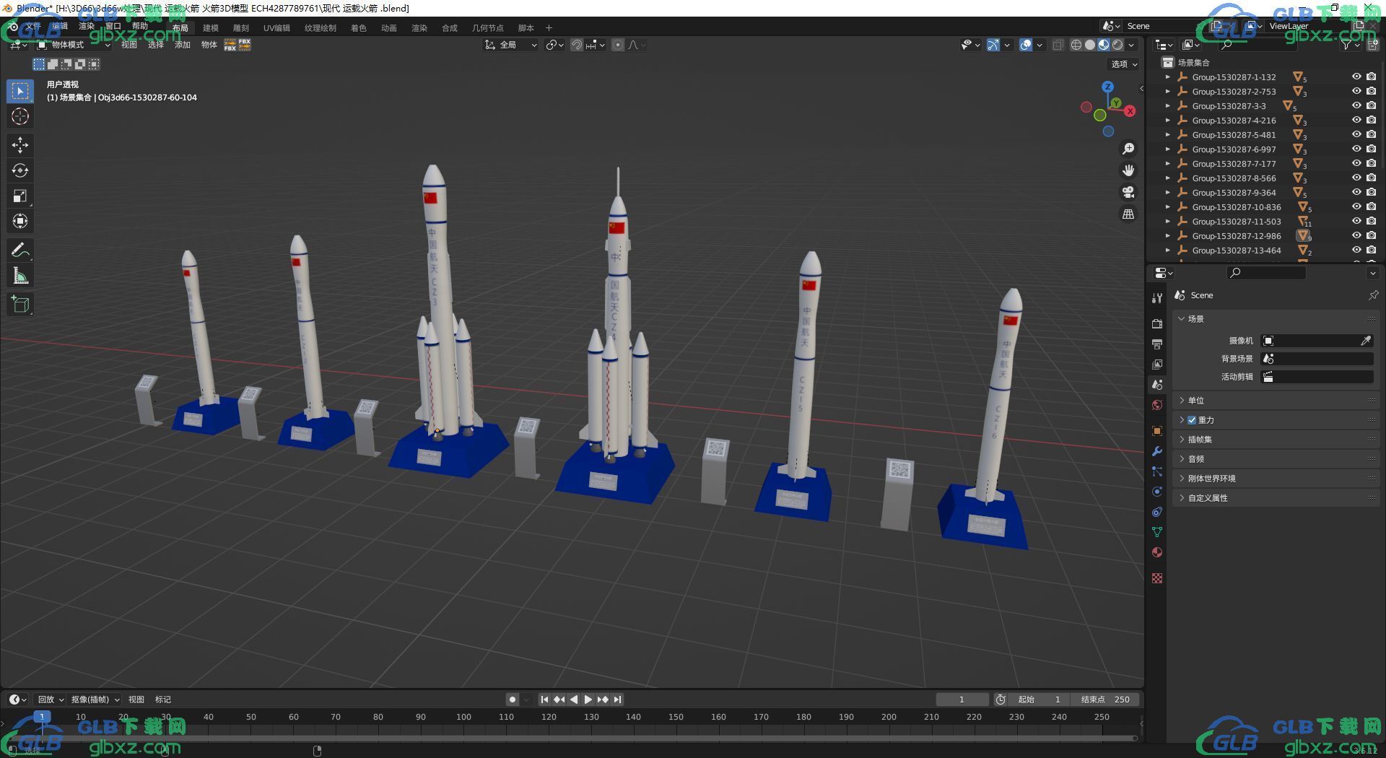Switch to the 建模 workspace tab
Image resolution: width=1386 pixels, height=758 pixels.
(210, 28)
